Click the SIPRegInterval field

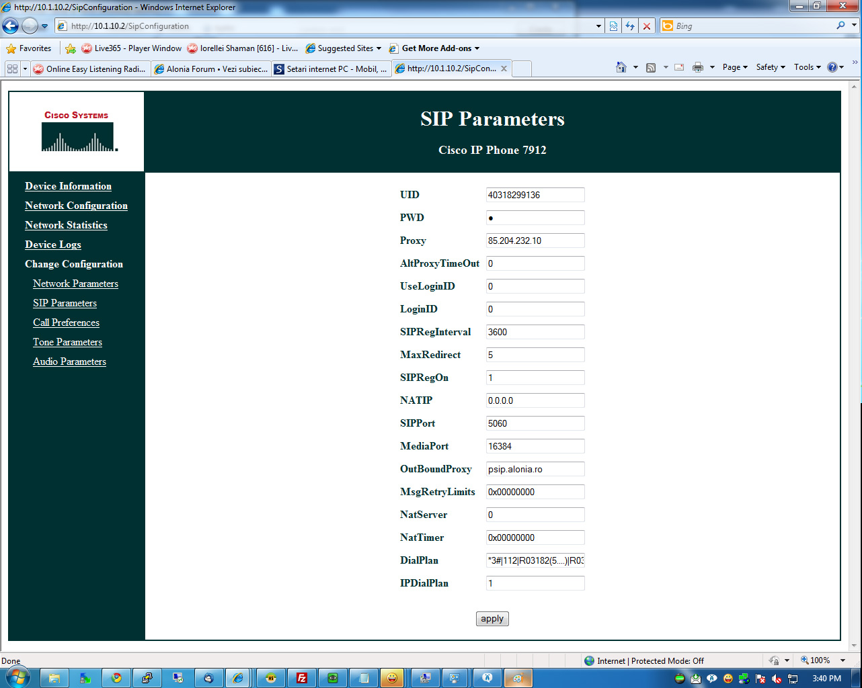535,332
